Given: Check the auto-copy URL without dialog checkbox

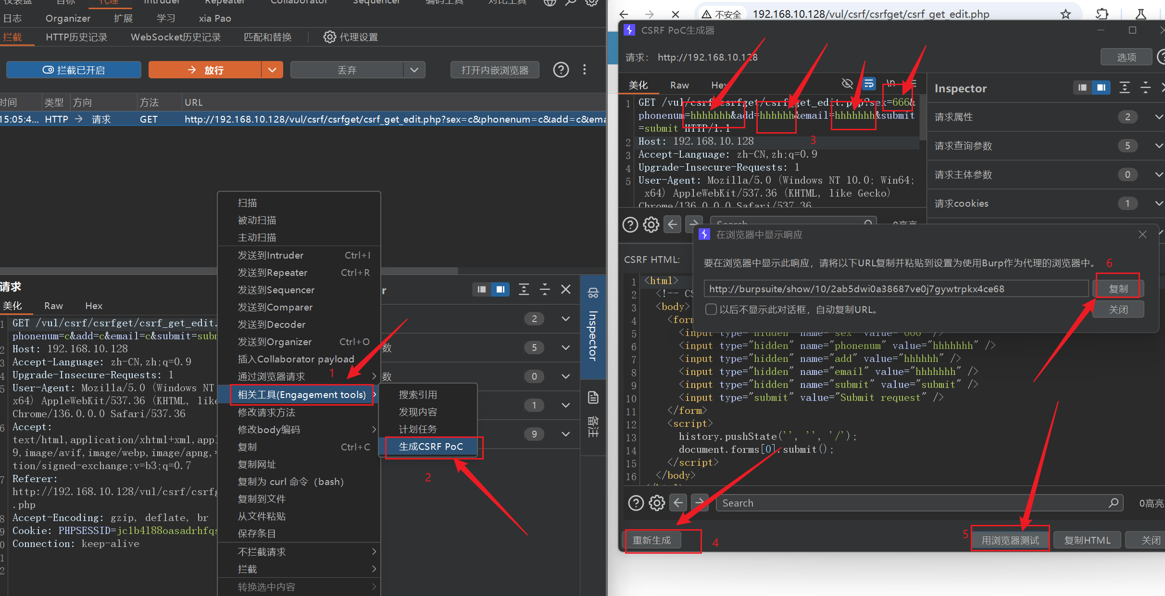Looking at the screenshot, I should tap(711, 310).
